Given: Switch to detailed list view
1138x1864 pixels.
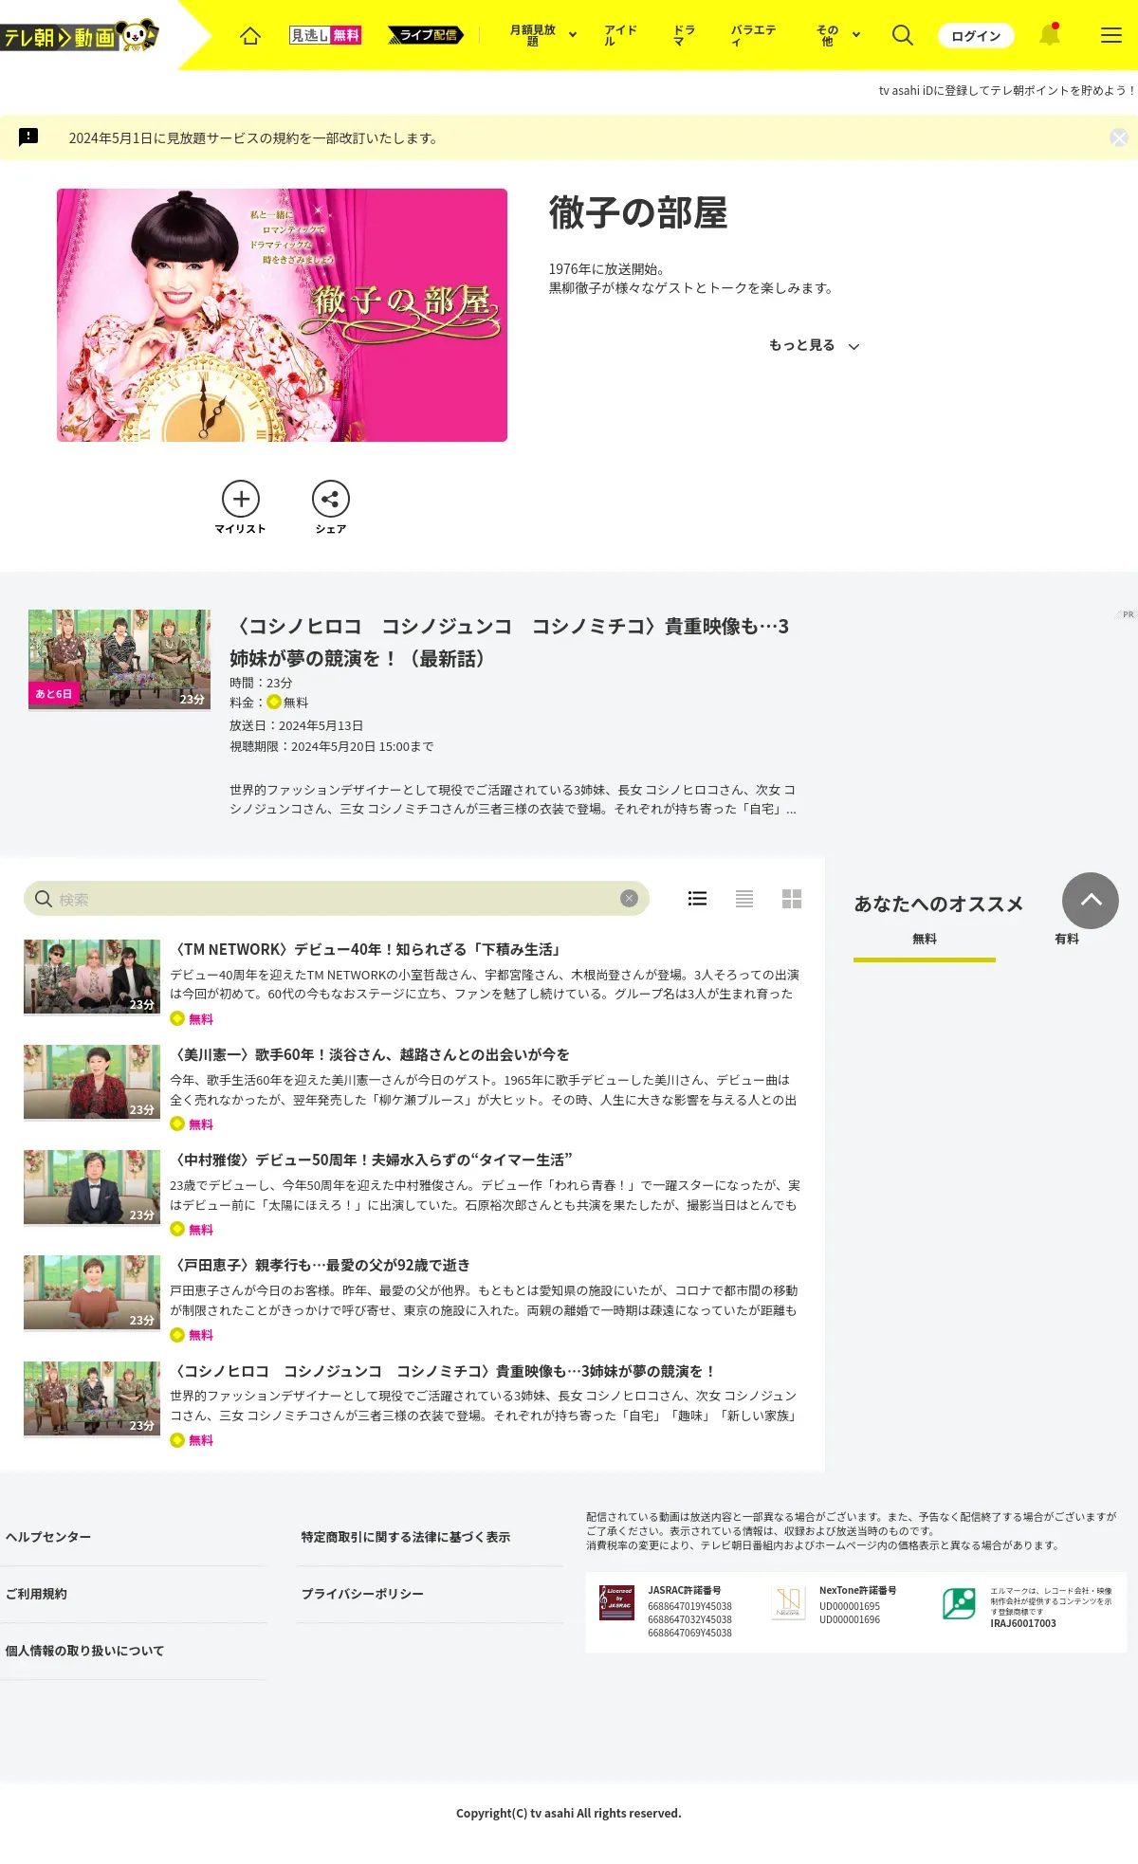Looking at the screenshot, I should click(697, 899).
